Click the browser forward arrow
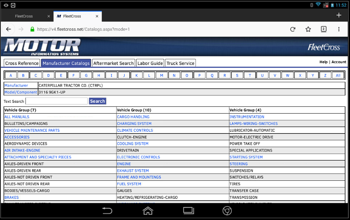Image resolution: width=350 pixels, height=220 pixels. coord(21,29)
